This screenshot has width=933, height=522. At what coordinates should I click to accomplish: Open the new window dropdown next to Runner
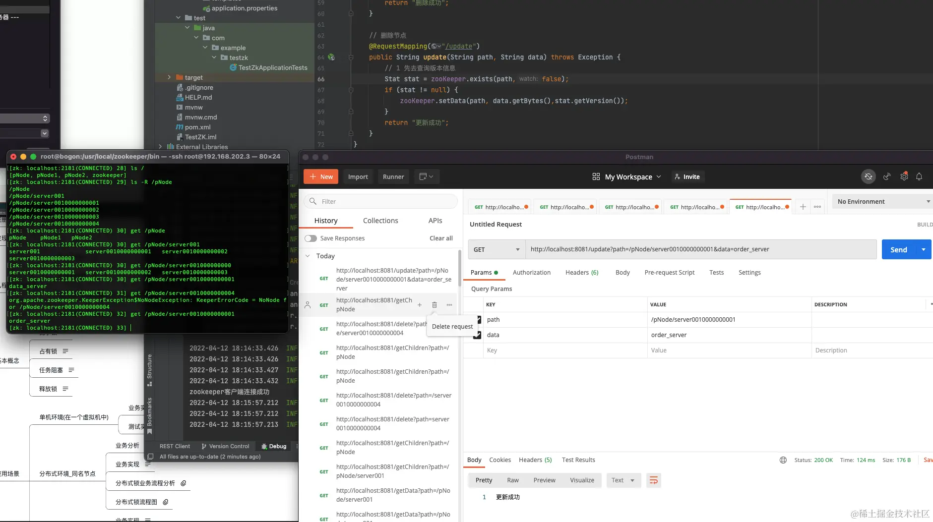click(426, 176)
